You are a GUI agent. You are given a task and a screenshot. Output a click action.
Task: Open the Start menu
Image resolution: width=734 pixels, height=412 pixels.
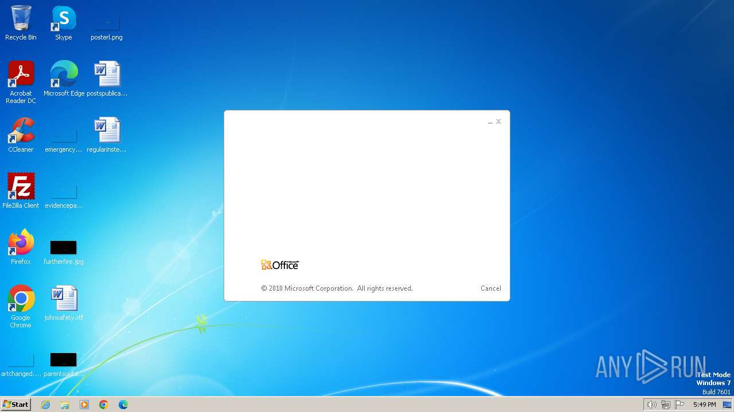15,404
